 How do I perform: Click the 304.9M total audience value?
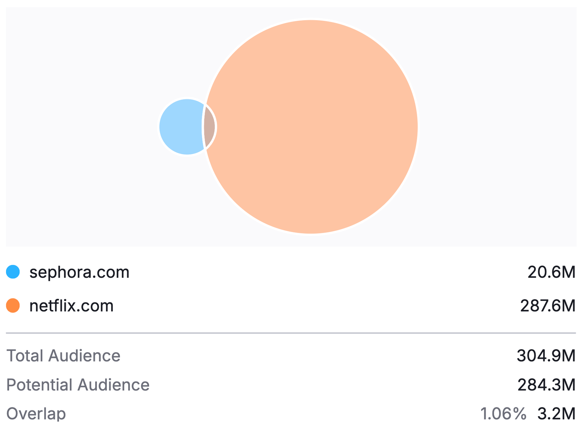(x=546, y=356)
